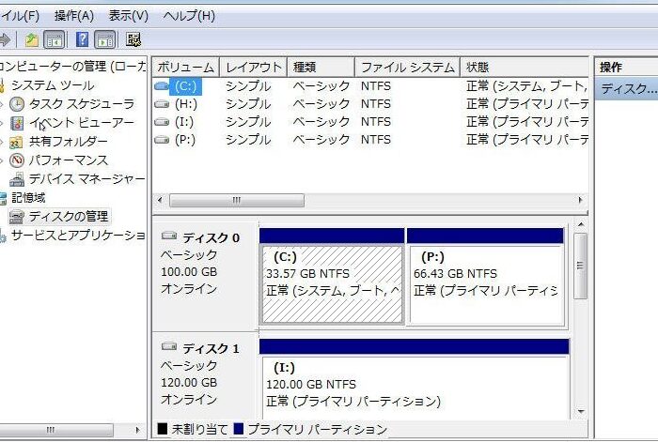Viewport: 658px width, 442px height.
Task: Click the Help question mark toolbar icon
Action: (82, 39)
